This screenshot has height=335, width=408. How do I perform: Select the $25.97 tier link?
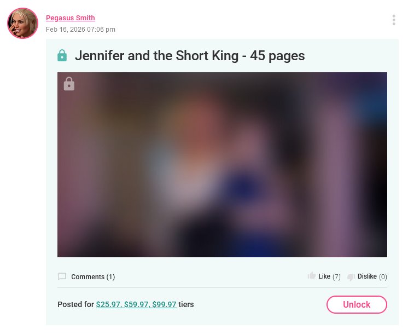pos(109,305)
